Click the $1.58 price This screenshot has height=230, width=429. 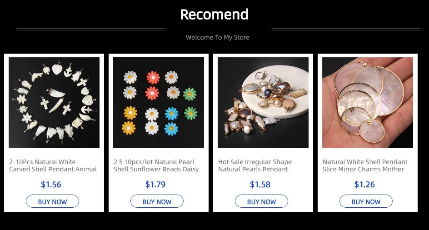coord(260,185)
